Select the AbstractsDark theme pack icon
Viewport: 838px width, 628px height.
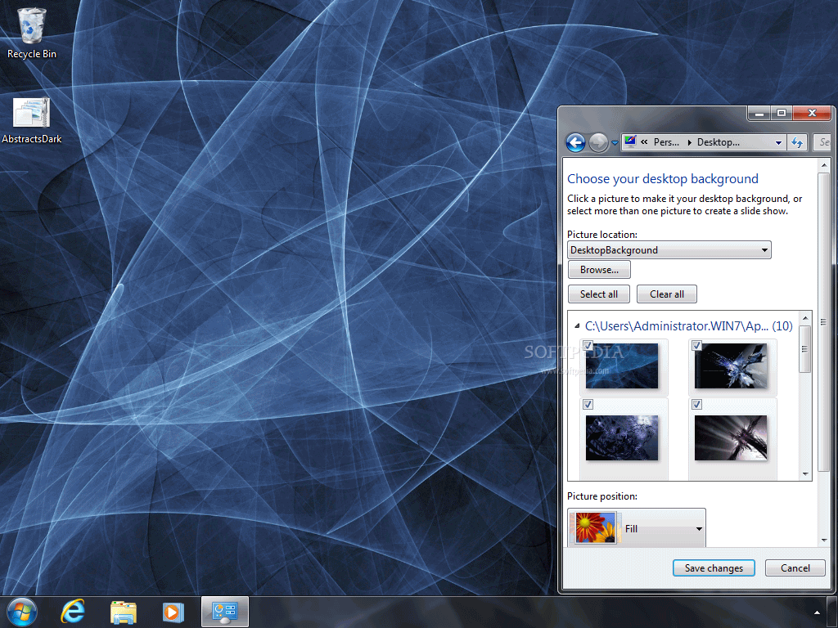point(32,121)
